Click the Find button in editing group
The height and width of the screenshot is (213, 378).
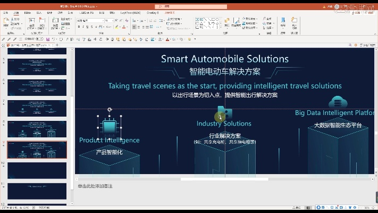pyautogui.click(x=268, y=19)
